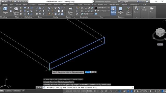Image resolution: width=166 pixels, height=93 pixels.
Task: Click the Open file quick access icon
Action: tap(6, 2)
